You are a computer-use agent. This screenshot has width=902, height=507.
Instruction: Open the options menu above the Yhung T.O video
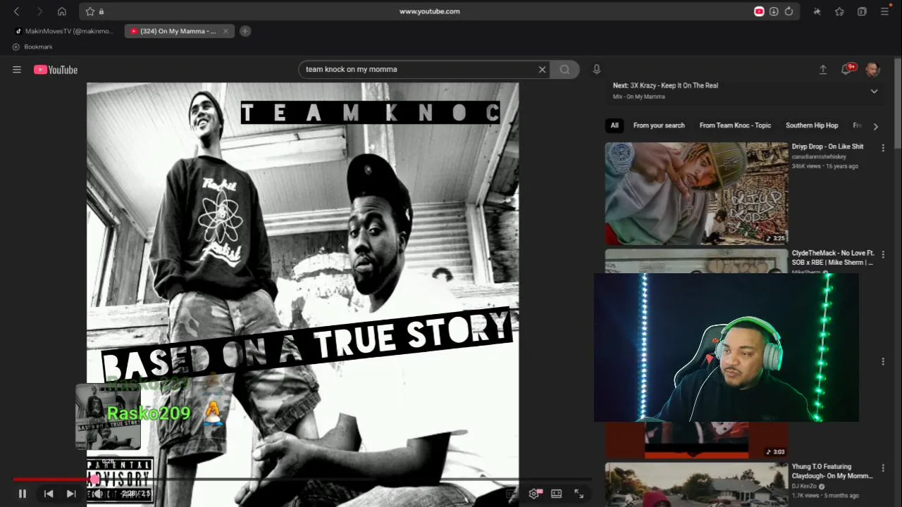883,361
